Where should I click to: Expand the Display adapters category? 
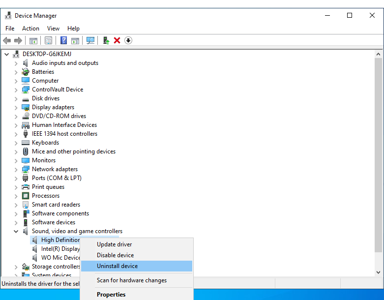click(16, 107)
